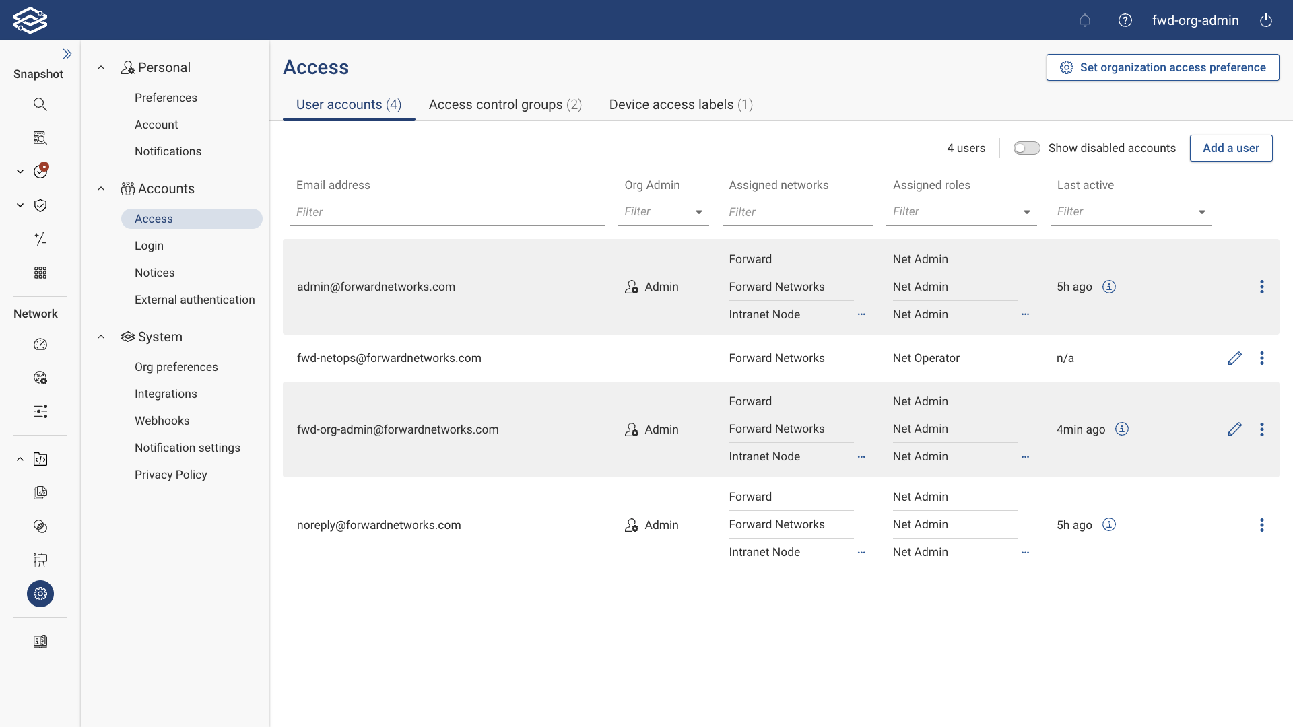Open the three-dot menu for noreply account

coord(1262,525)
